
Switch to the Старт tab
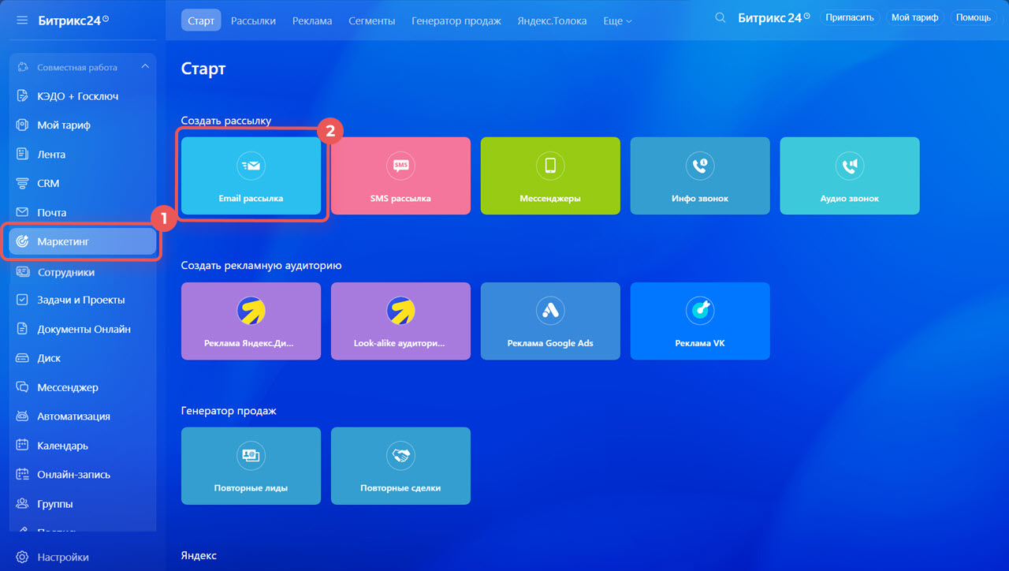201,21
